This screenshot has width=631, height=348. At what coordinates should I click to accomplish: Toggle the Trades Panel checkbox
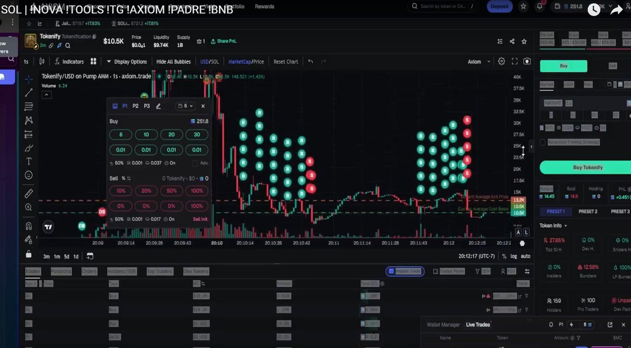pyautogui.click(x=435, y=271)
